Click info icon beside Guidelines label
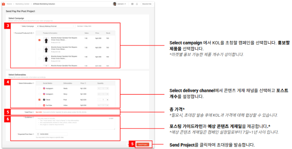Screen dimensions: 292x149 [x=33, y=117]
